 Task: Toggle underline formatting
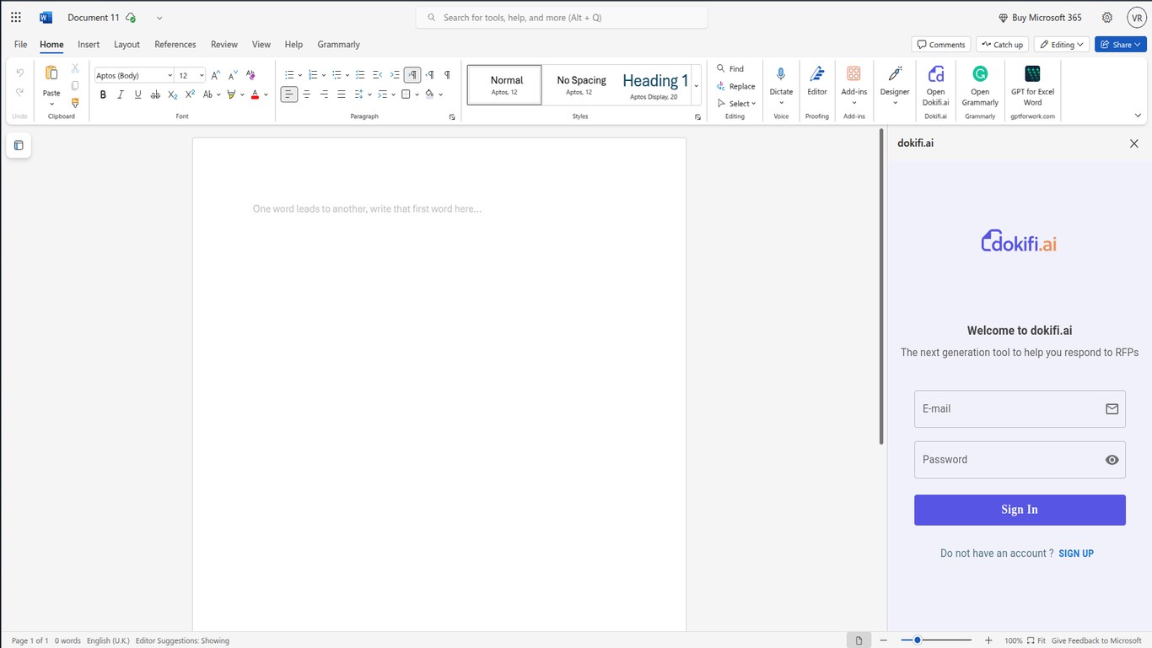137,94
